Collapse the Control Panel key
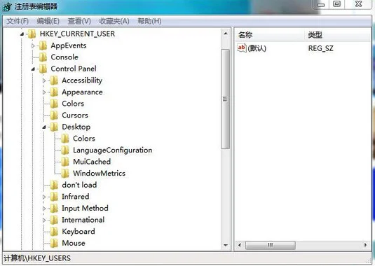This screenshot has width=375, height=266. coord(33,69)
